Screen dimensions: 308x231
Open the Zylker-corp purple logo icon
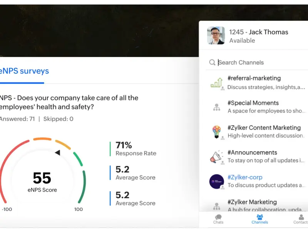click(217, 181)
